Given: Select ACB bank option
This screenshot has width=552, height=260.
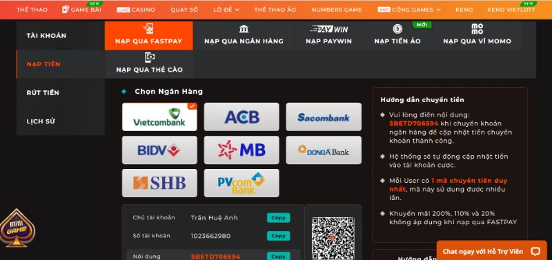Looking at the screenshot, I should click(x=241, y=117).
